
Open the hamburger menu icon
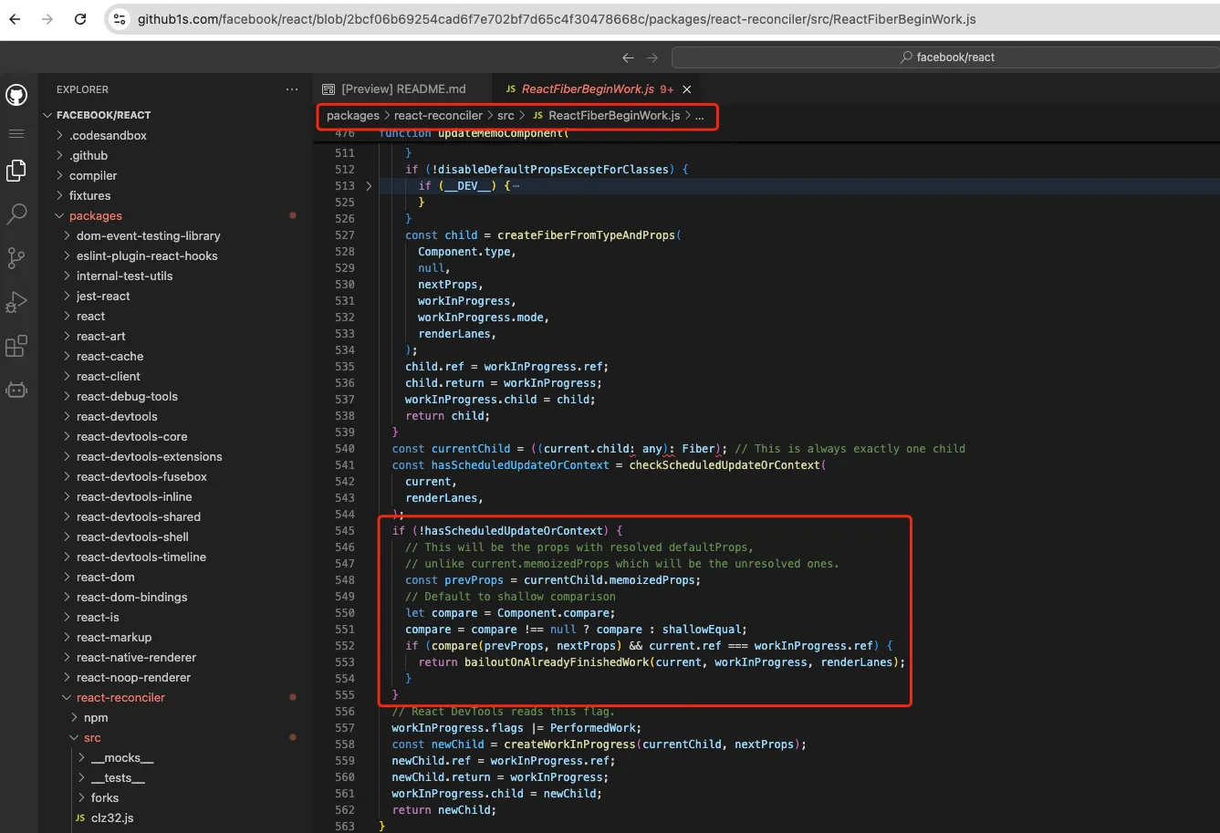coord(16,133)
